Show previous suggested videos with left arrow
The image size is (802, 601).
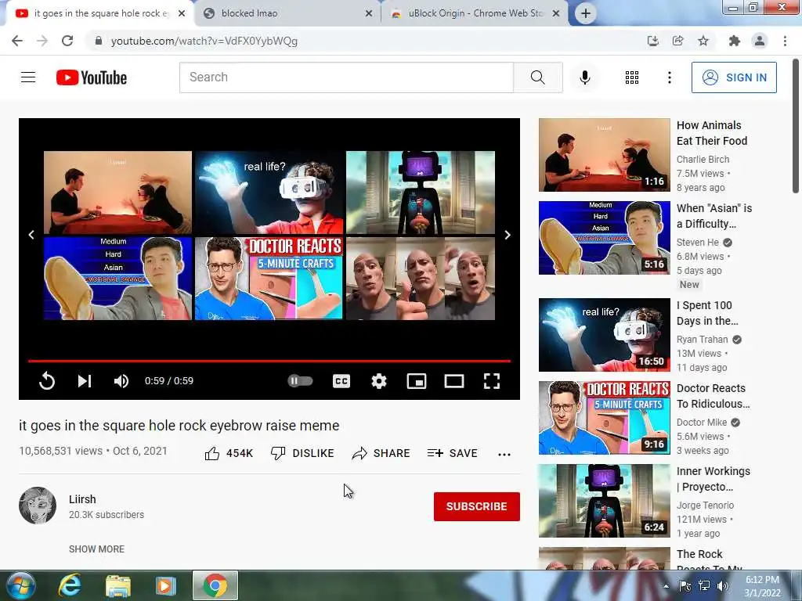31,235
